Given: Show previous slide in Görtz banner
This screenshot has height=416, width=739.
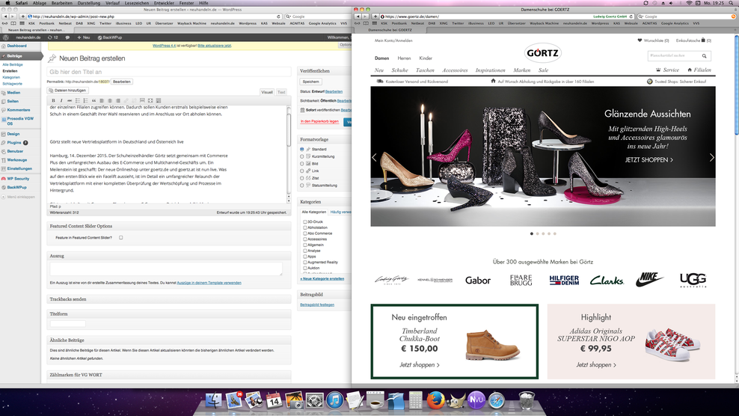Looking at the screenshot, I should coord(375,158).
